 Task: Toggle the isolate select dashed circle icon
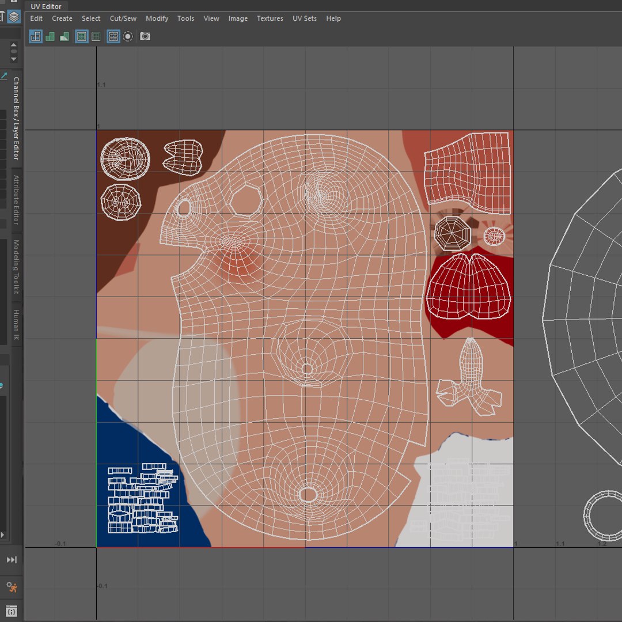pos(128,36)
